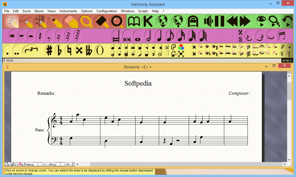Open the Scripts menu
The width and height of the screenshot is (296, 177).
point(143,11)
